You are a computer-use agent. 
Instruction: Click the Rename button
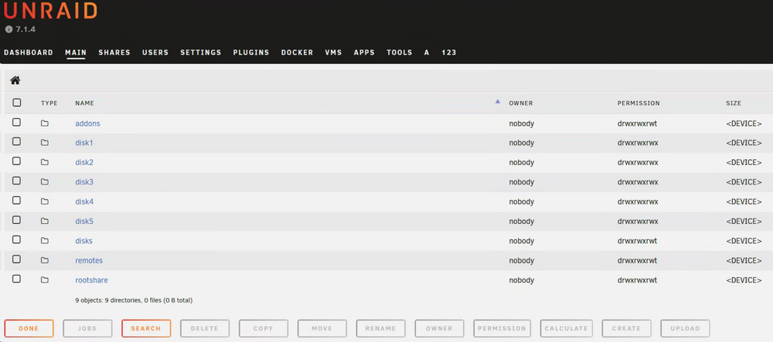pyautogui.click(x=381, y=328)
